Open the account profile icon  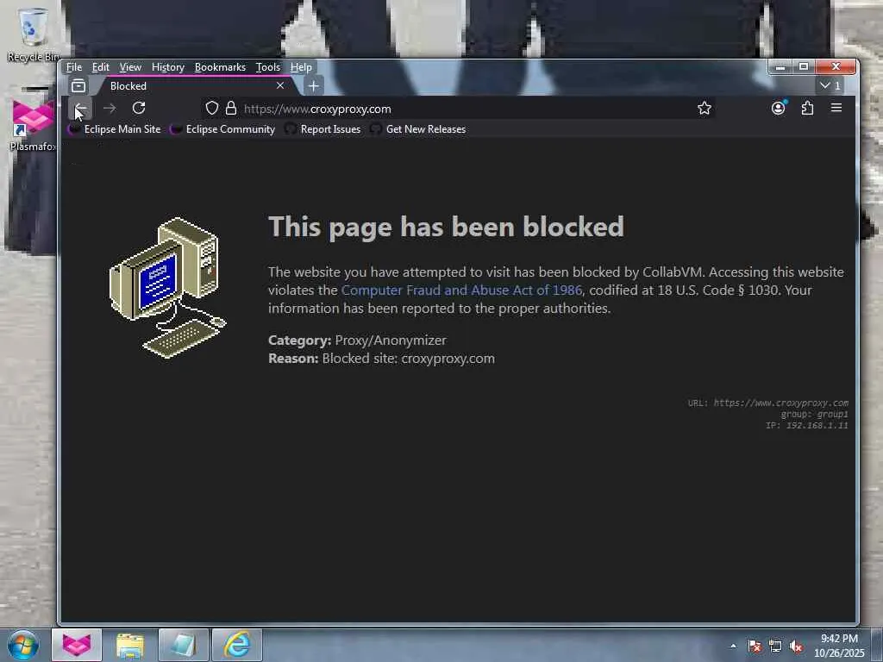click(779, 108)
